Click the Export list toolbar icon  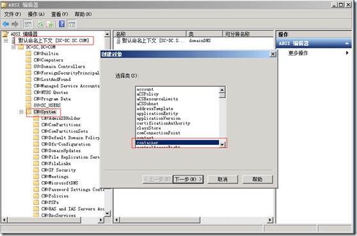point(50,24)
